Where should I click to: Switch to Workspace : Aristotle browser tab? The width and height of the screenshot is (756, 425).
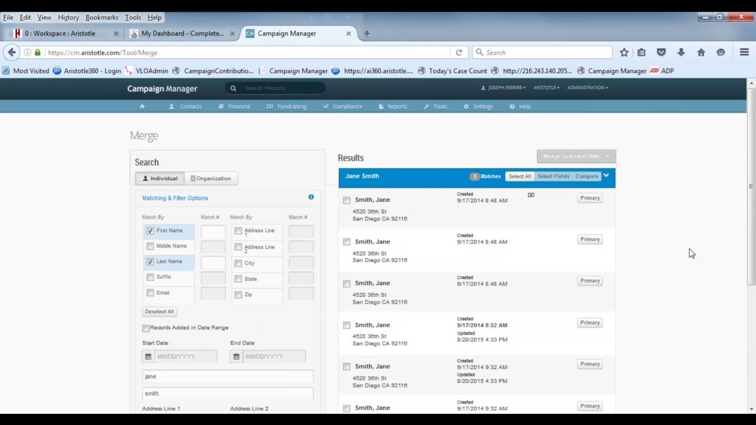coord(66,34)
